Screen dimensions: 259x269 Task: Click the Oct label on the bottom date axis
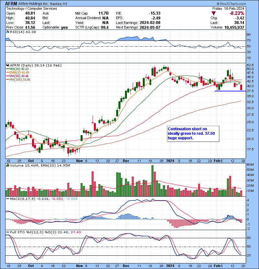31,266
